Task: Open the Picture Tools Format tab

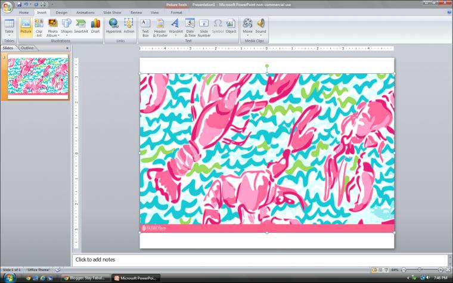Action: 176,13
